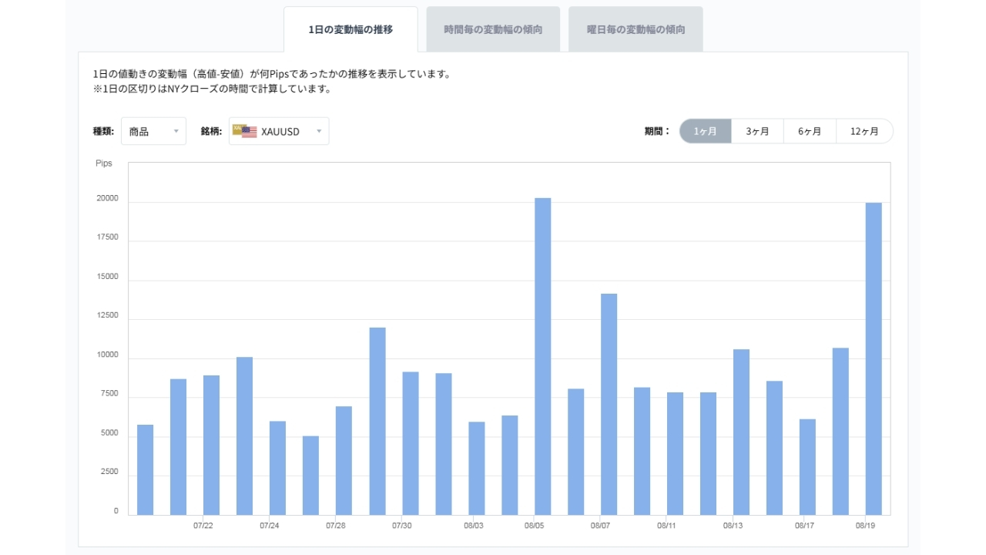Click the 20000 y-axis value label
The height and width of the screenshot is (555, 986).
[x=107, y=198]
